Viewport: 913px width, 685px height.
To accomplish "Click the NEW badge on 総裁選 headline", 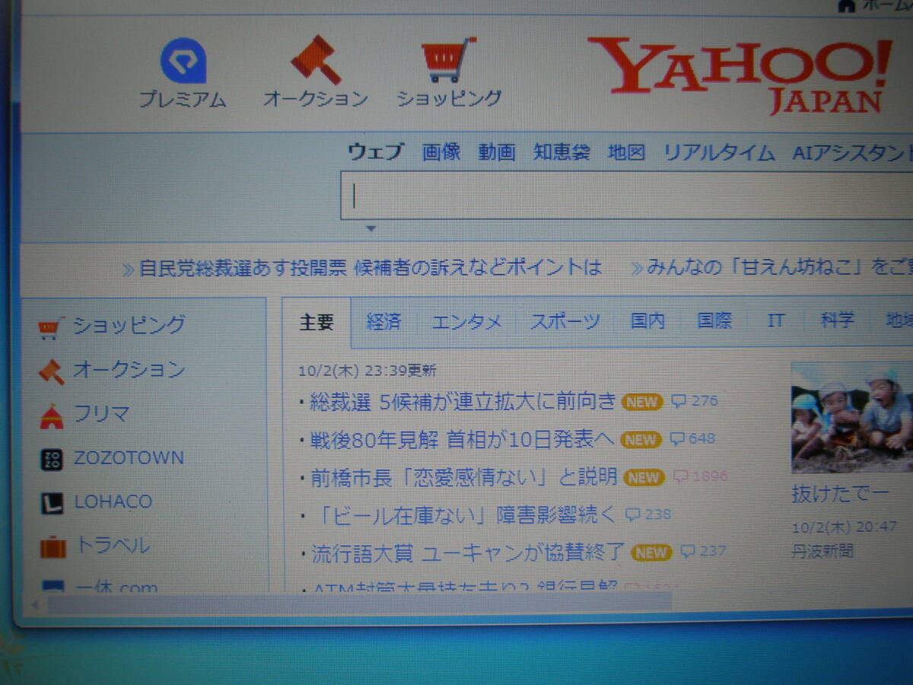I will point(642,402).
